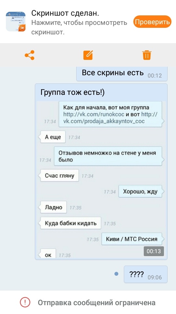Tap the 00:13 timestamp badge on the image
The height and width of the screenshot is (314, 176).
click(154, 251)
